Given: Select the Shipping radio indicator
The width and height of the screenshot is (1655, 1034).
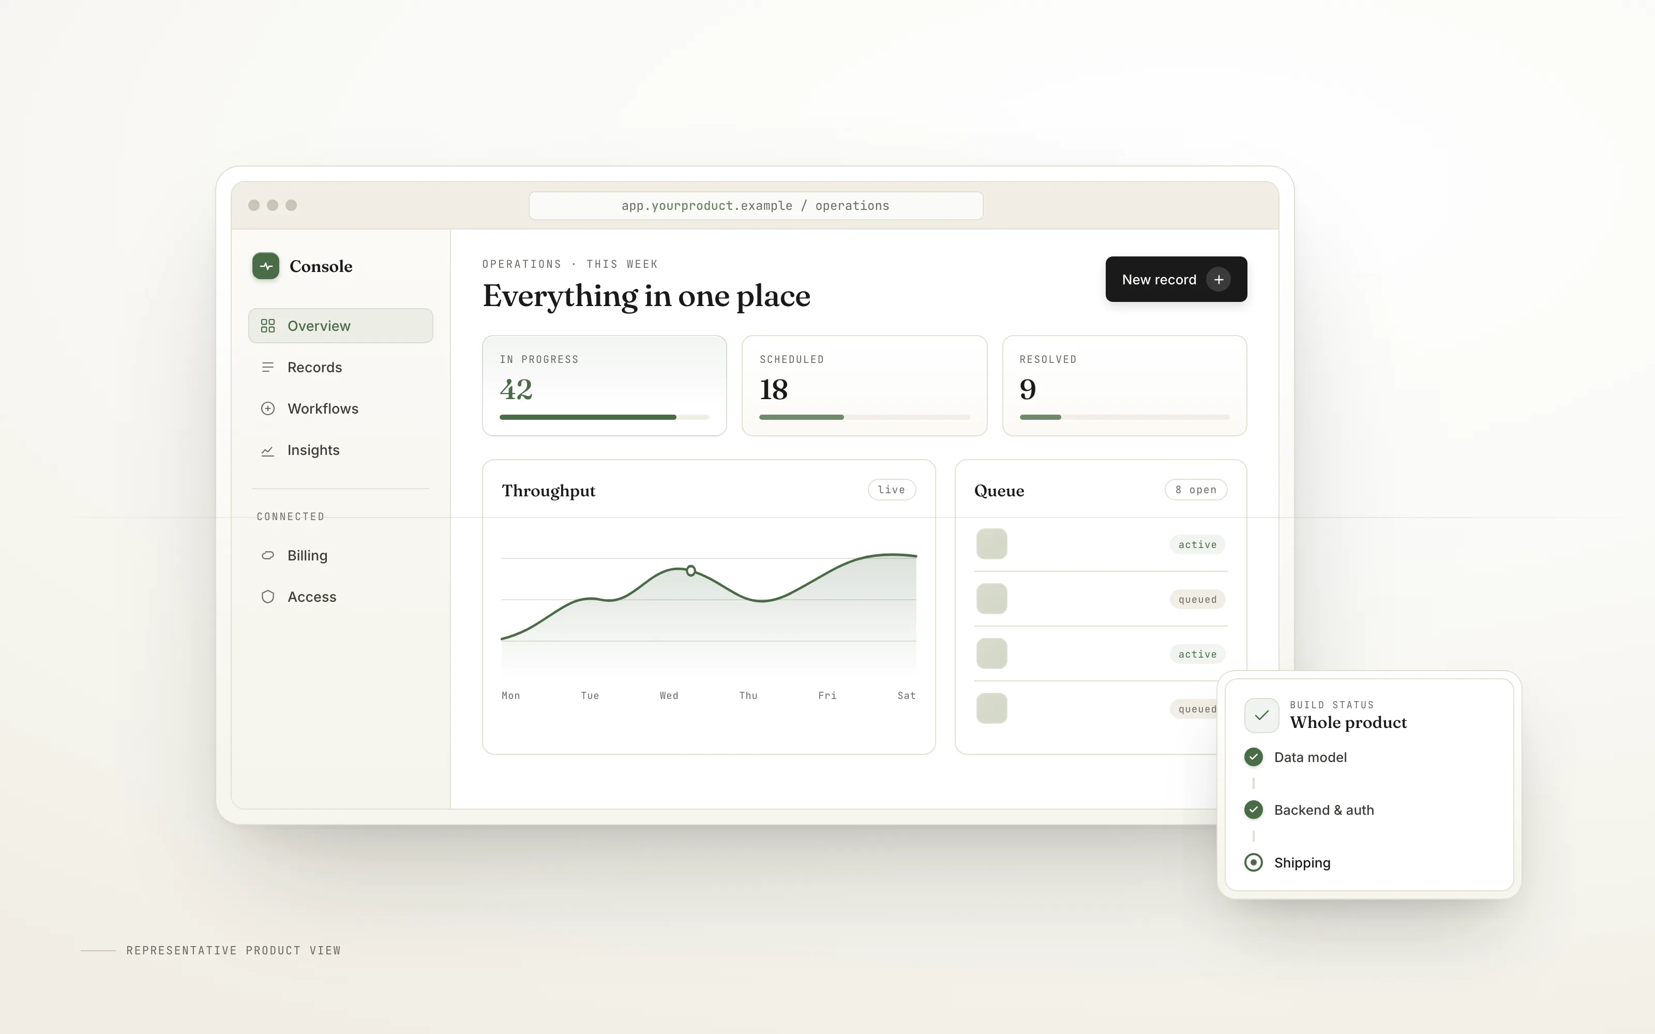Looking at the screenshot, I should coord(1254,862).
